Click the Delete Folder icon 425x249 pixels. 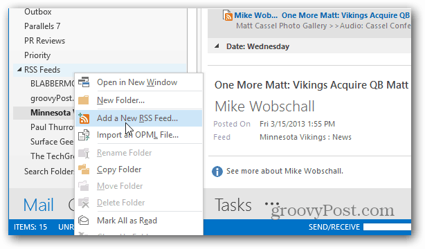pyautogui.click(x=84, y=203)
